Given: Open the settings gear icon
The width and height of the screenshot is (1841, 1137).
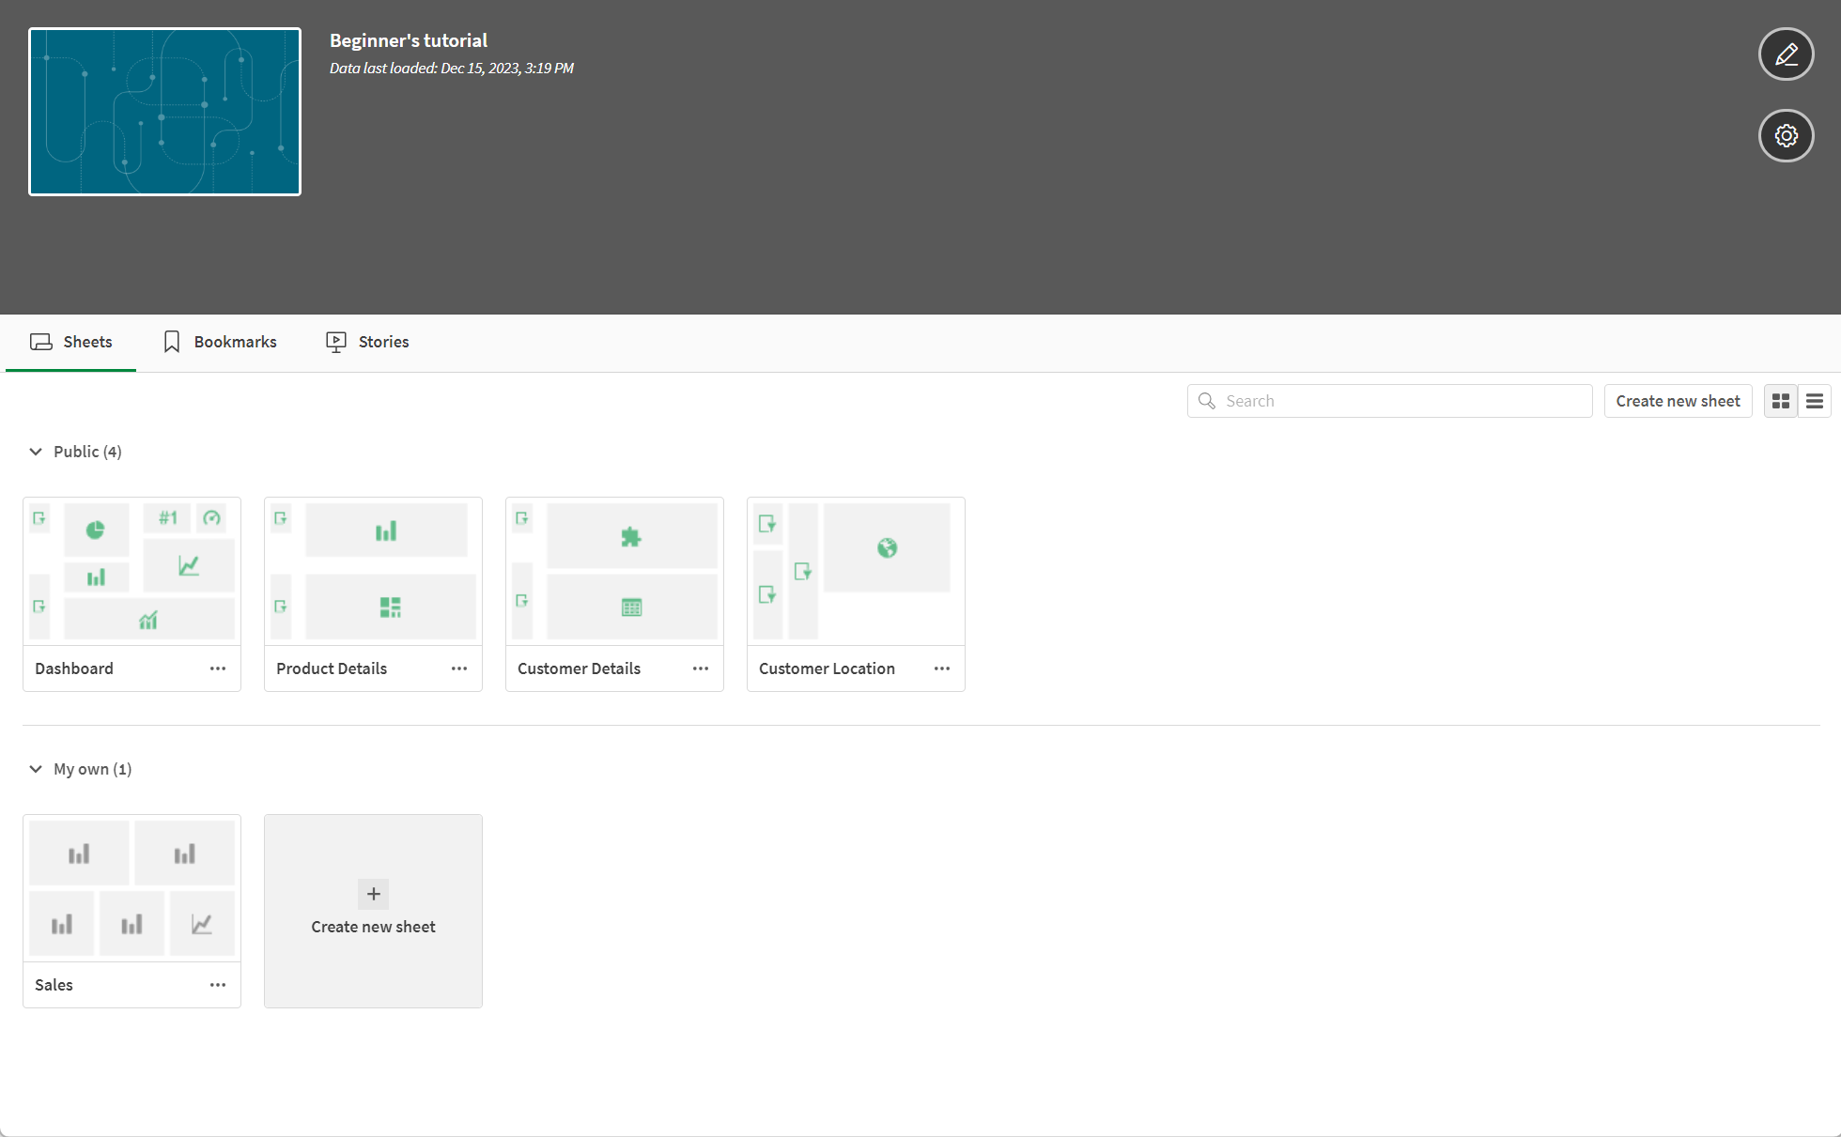Looking at the screenshot, I should click(x=1786, y=134).
